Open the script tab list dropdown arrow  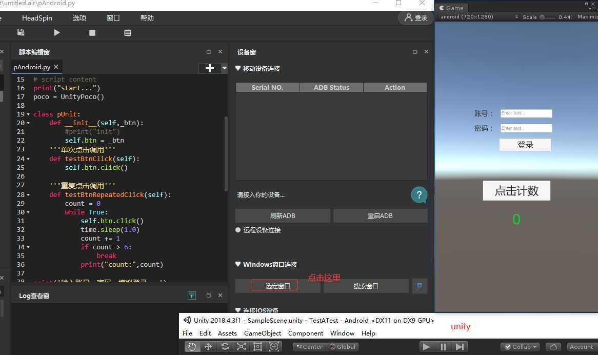(x=224, y=68)
